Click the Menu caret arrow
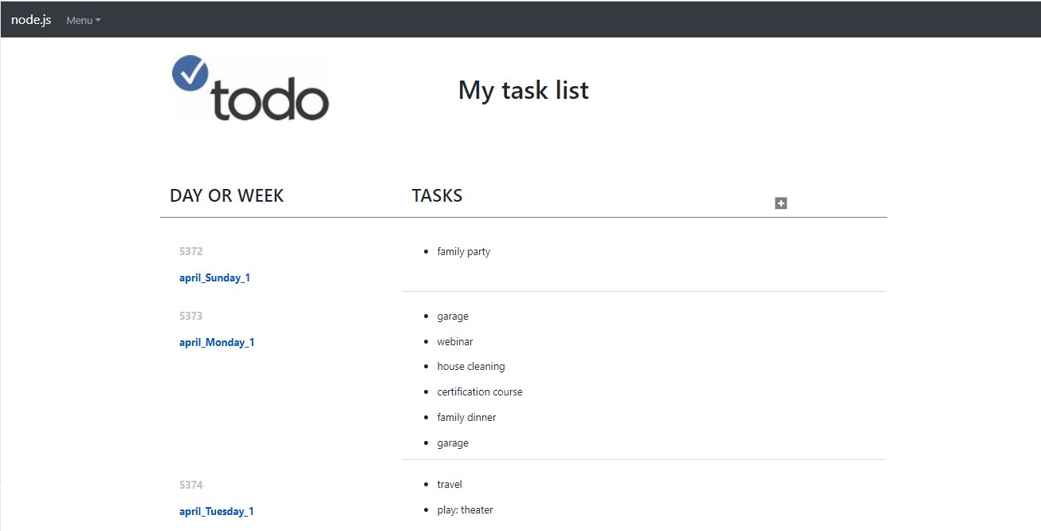The width and height of the screenshot is (1041, 531). [99, 21]
